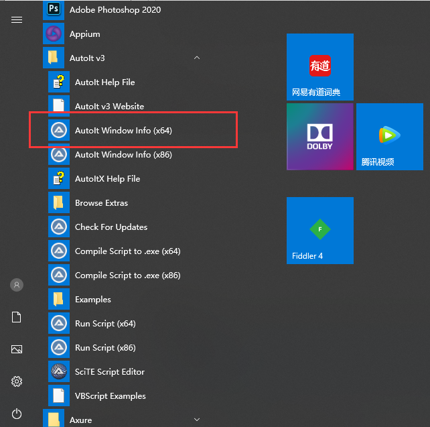Image resolution: width=430 pixels, height=427 pixels.
Task: Launch Appium from the app list
Action: (85, 34)
